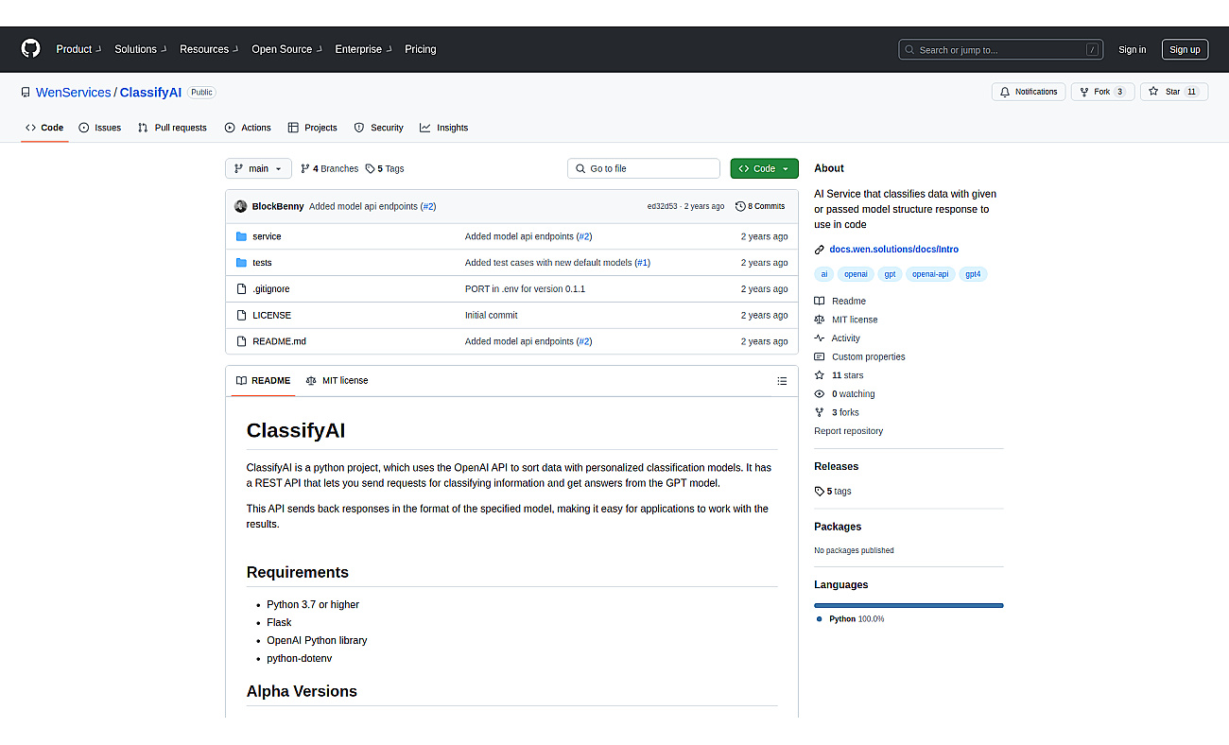Open the Projects tab
1229x745 pixels.
point(313,128)
